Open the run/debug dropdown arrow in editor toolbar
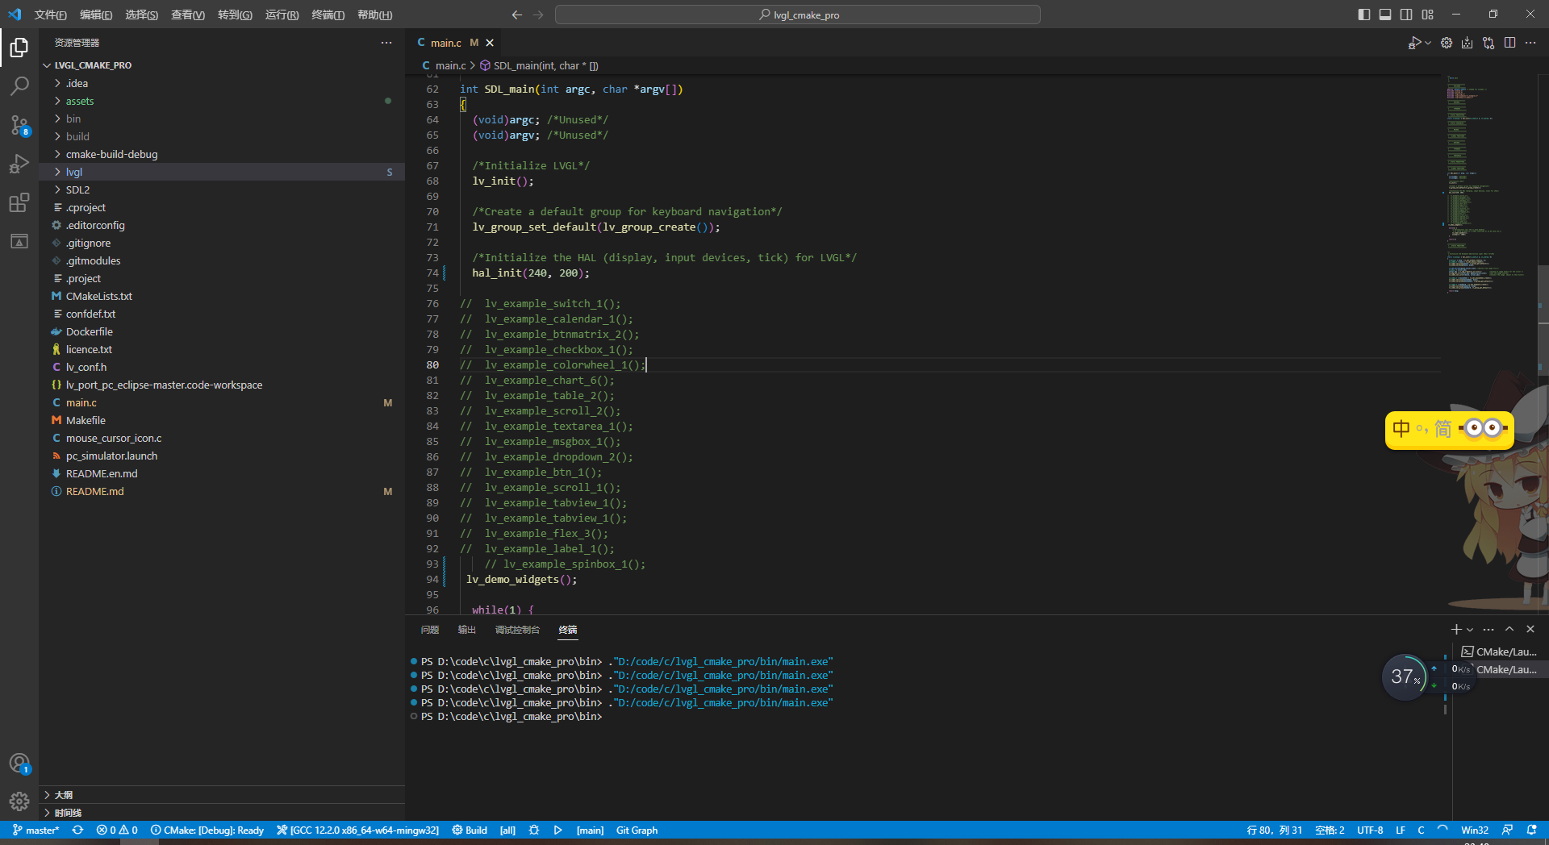The height and width of the screenshot is (845, 1549). pyautogui.click(x=1428, y=43)
